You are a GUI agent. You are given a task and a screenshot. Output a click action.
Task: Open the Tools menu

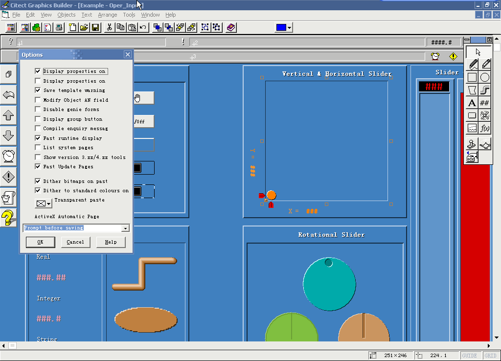129,15
